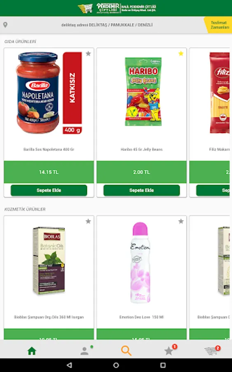The height and width of the screenshot is (372, 232).
Task: Tap Android recent apps square button
Action: point(163,365)
